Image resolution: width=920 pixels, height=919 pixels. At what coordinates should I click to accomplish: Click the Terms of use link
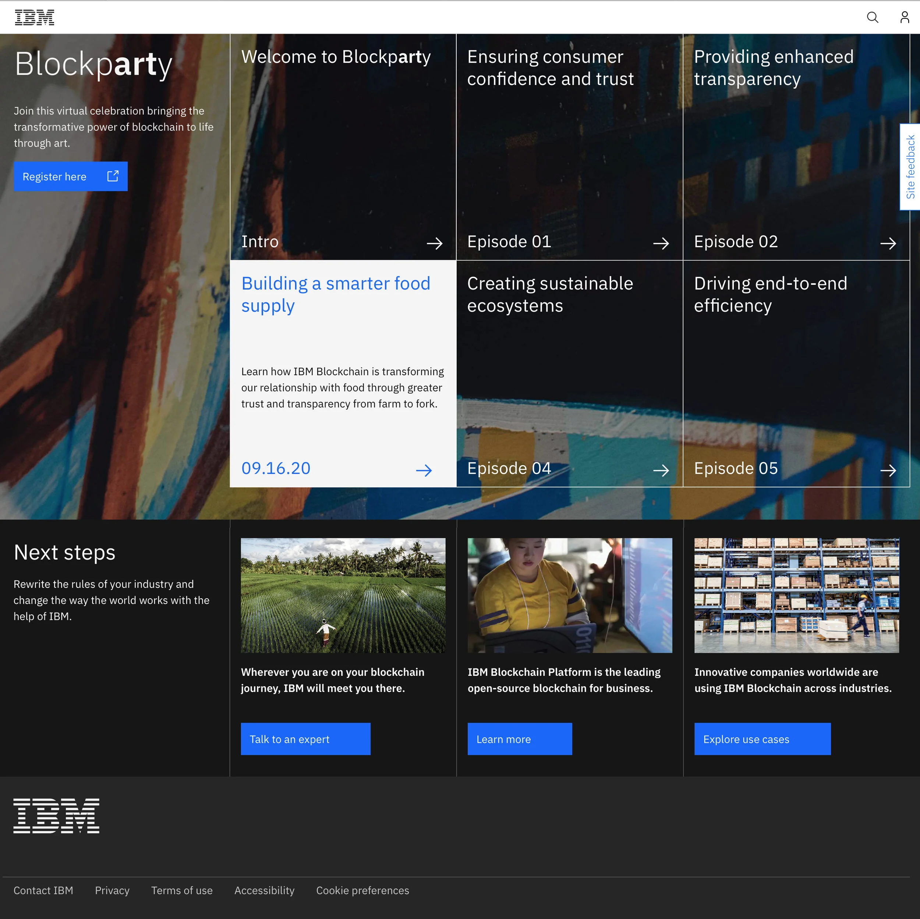pyautogui.click(x=181, y=890)
